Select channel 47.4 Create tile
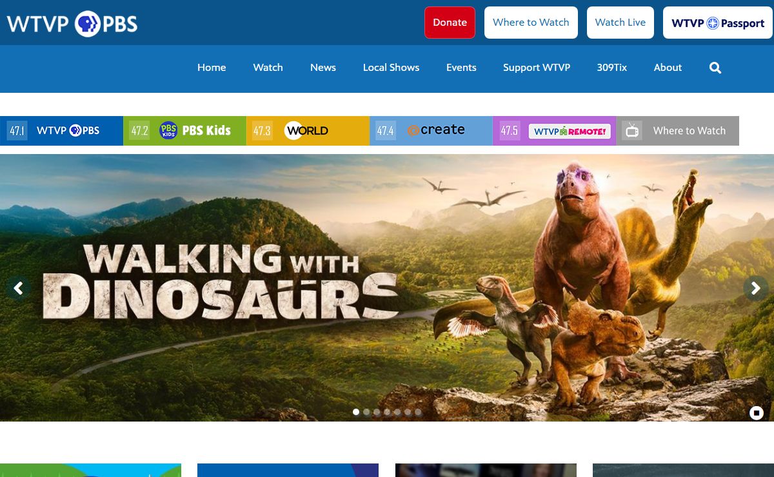The width and height of the screenshot is (774, 477). coord(431,131)
